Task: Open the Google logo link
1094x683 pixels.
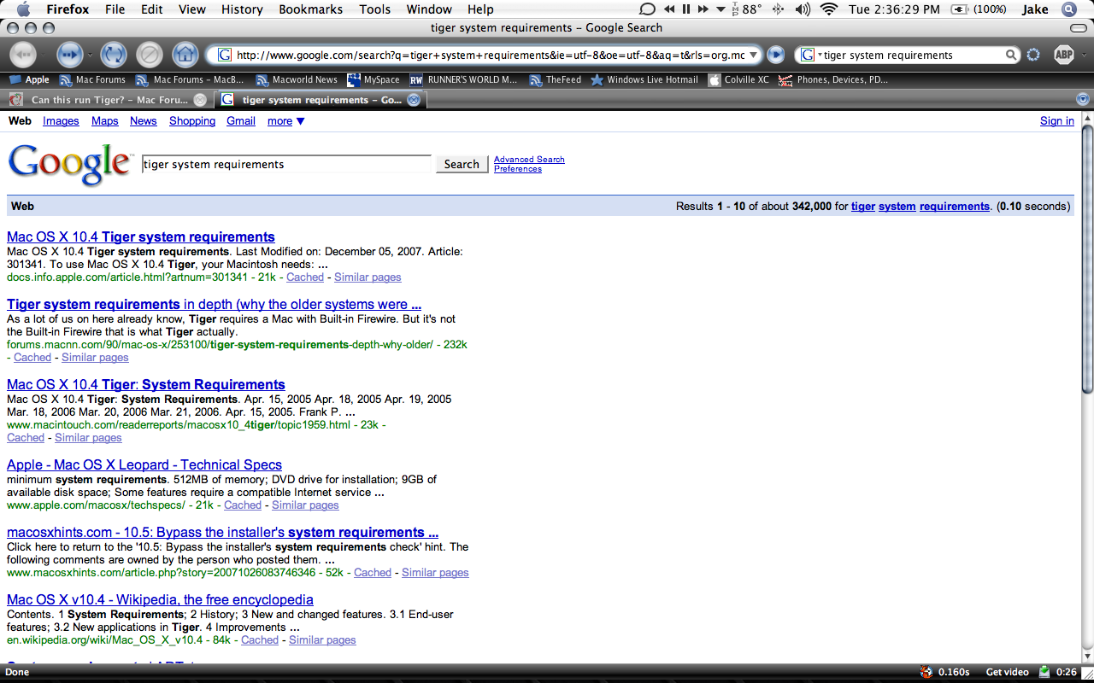Action: pyautogui.click(x=70, y=164)
